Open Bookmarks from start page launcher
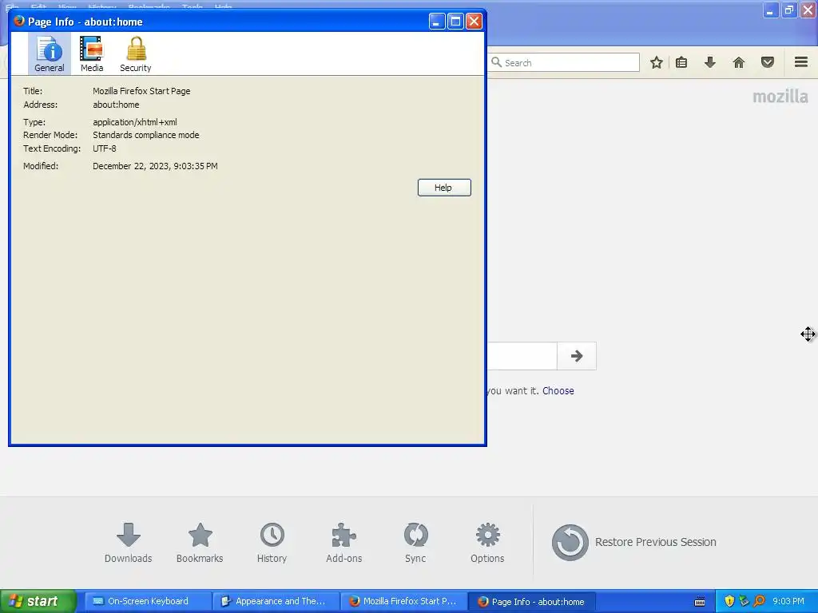The height and width of the screenshot is (613, 818). (x=200, y=543)
